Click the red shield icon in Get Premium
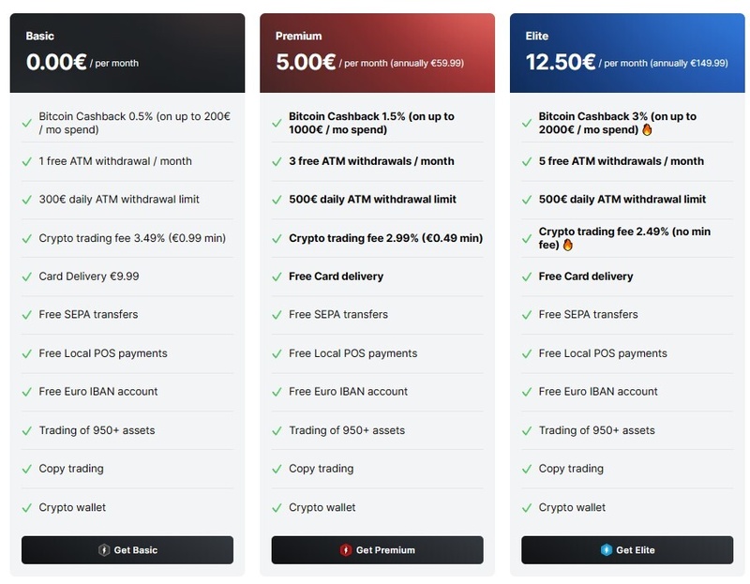Screen dimensions: 750x584 pyautogui.click(x=346, y=550)
